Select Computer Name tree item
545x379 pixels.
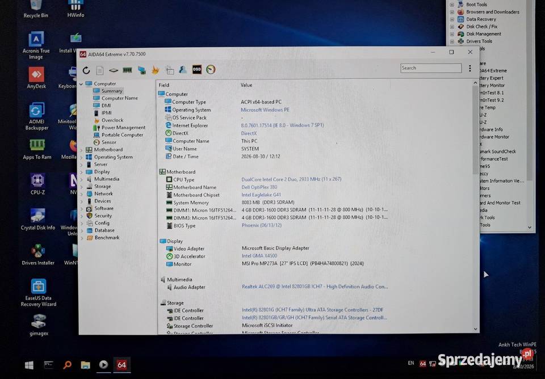click(120, 98)
